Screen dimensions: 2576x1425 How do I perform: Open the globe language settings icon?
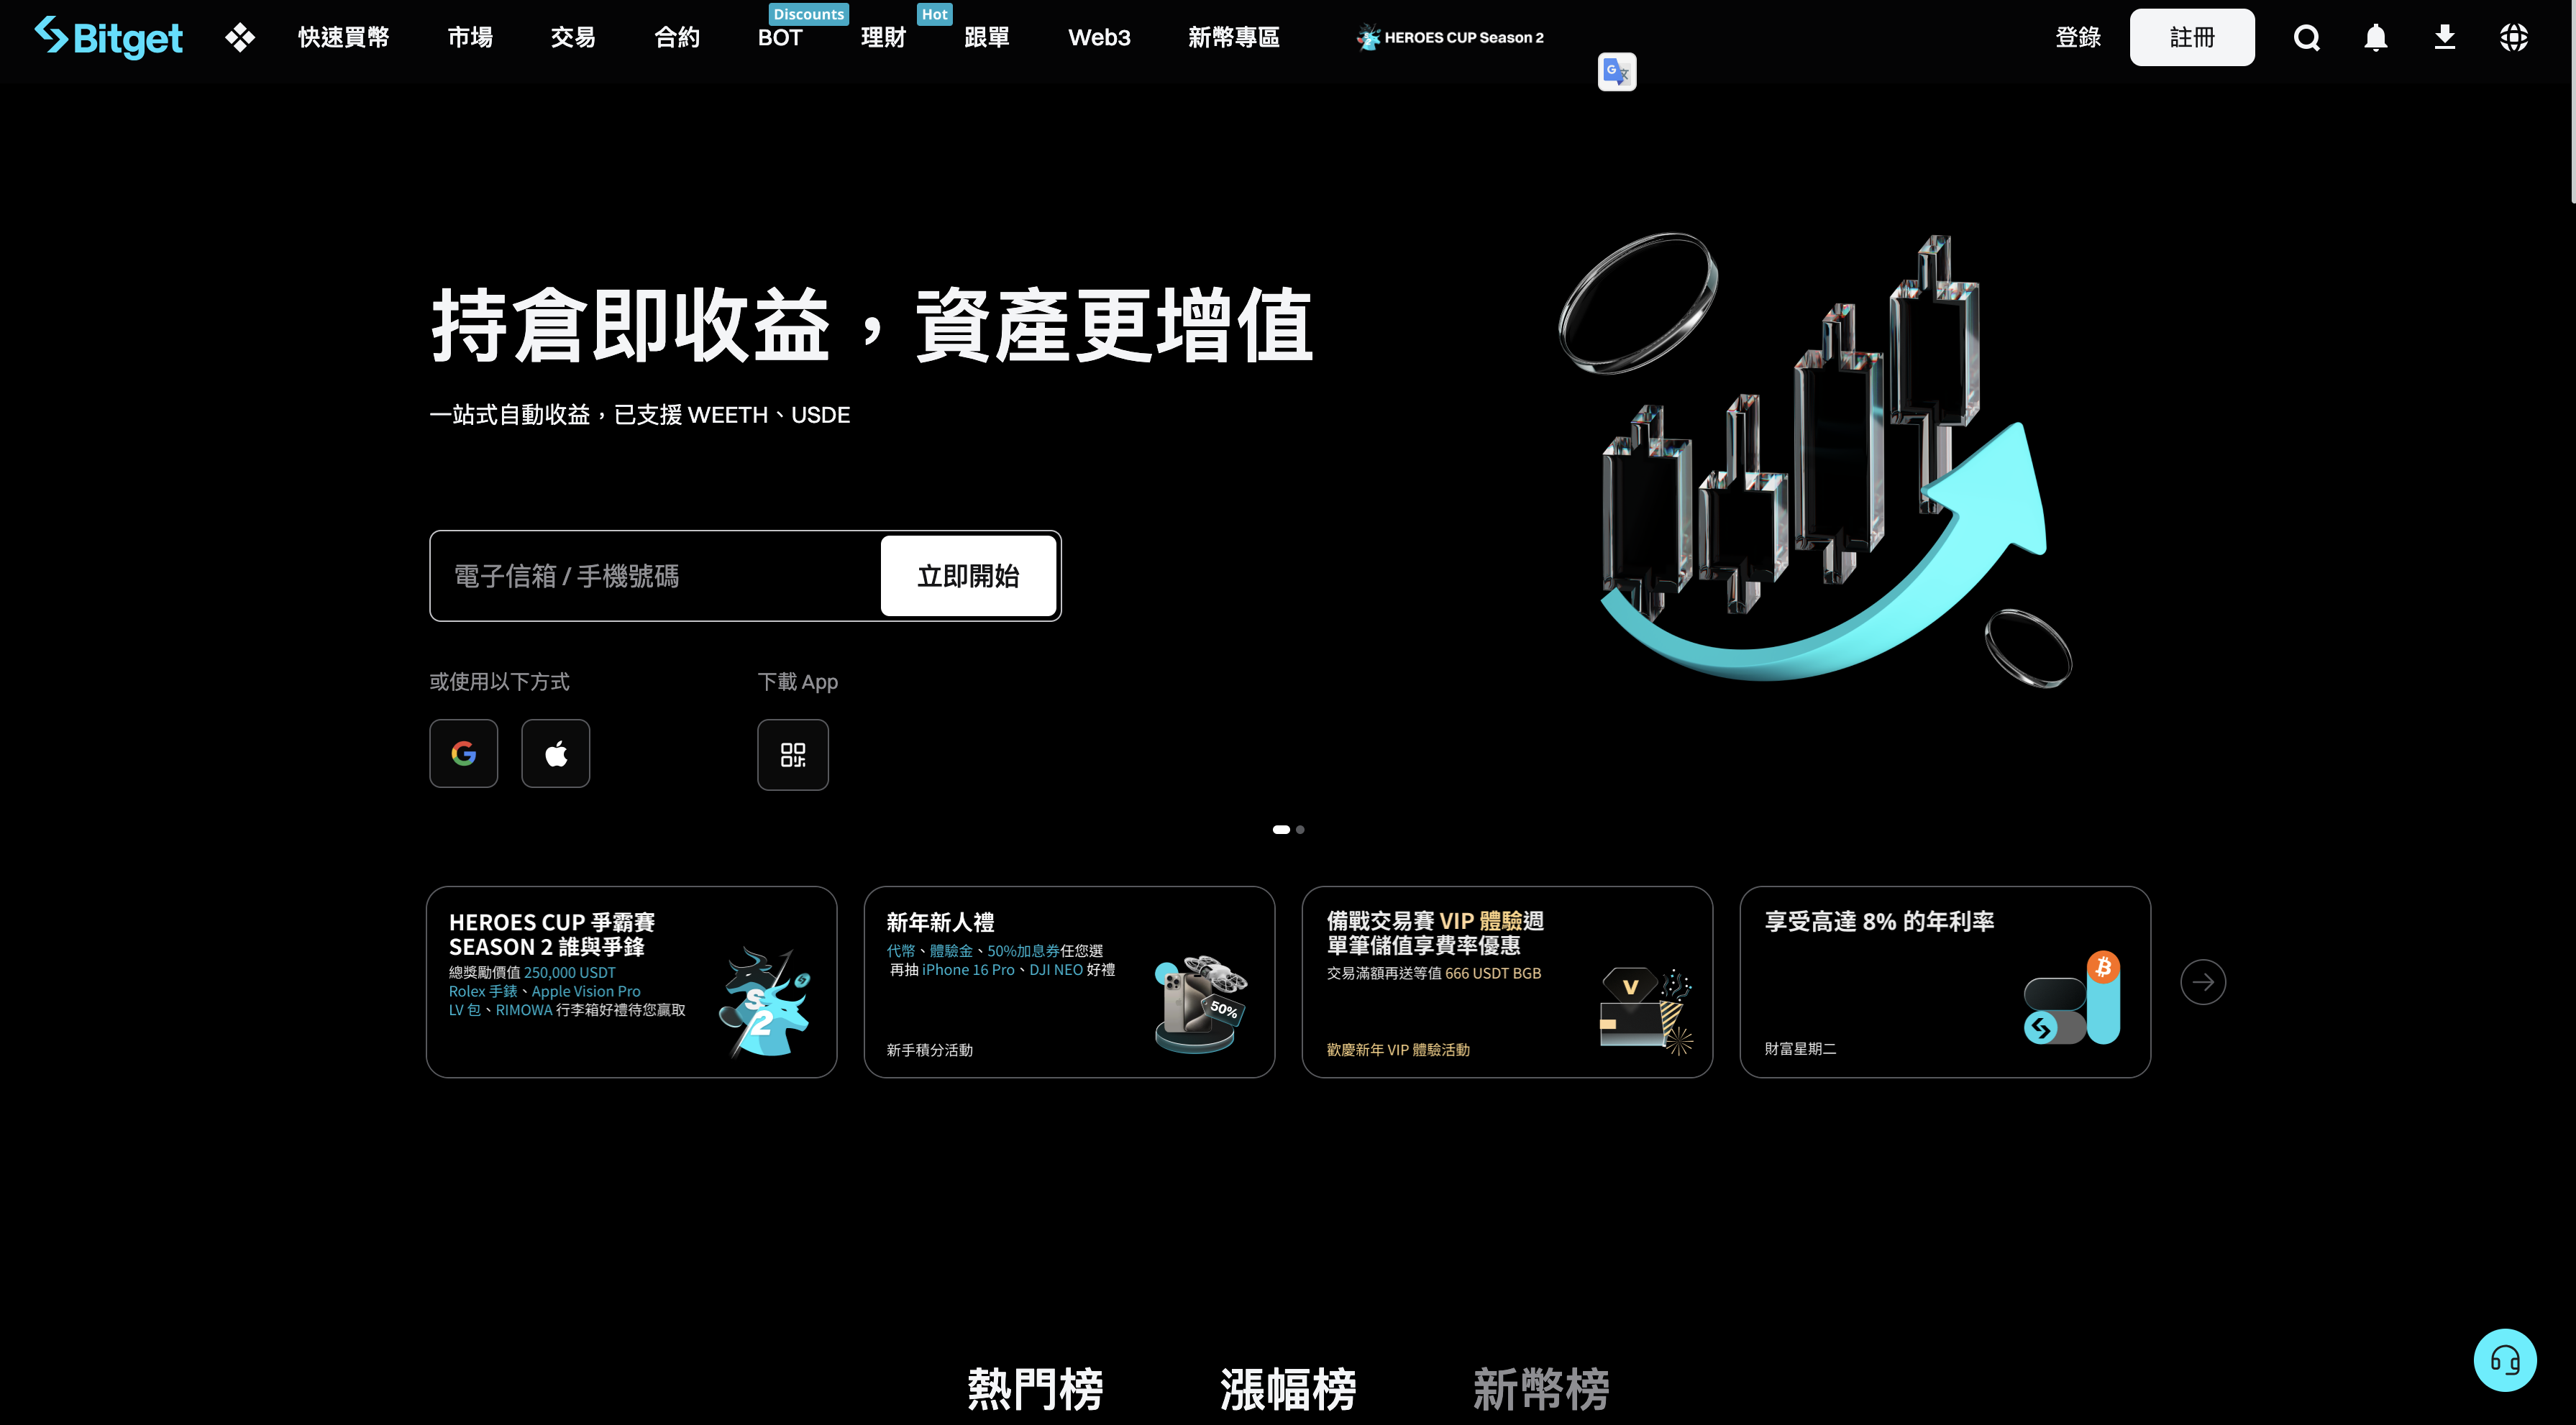[x=2513, y=37]
